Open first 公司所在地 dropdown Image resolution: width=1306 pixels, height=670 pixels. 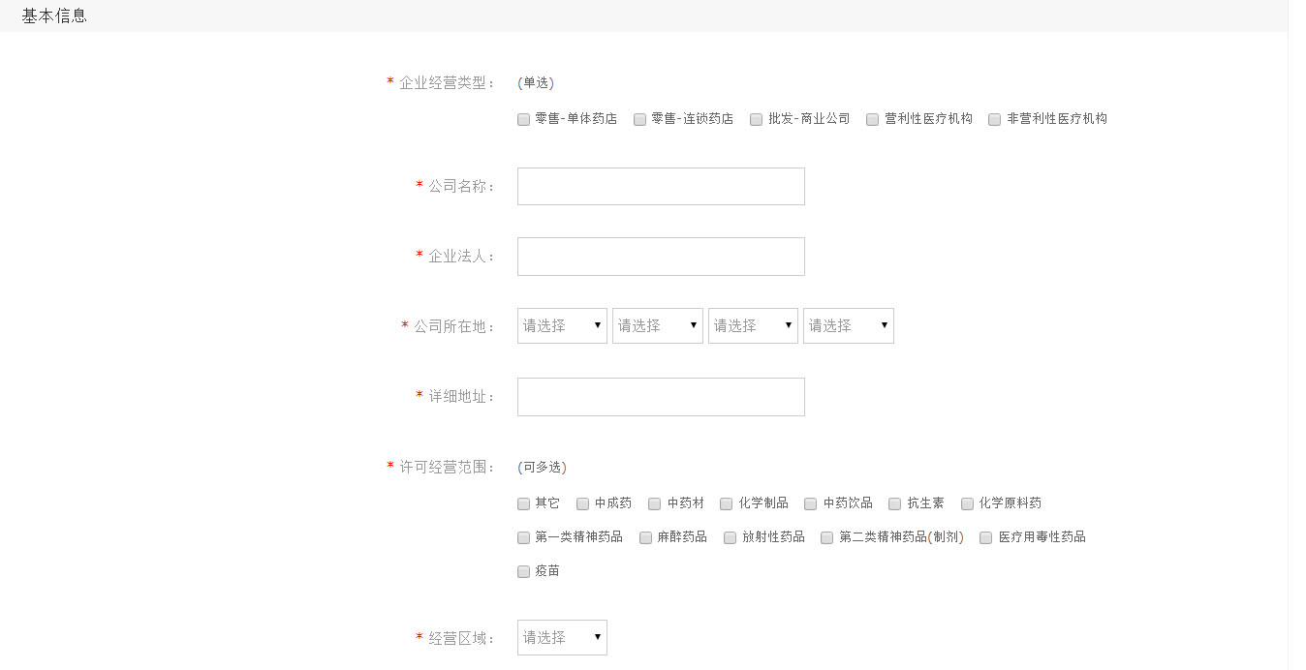tap(562, 326)
